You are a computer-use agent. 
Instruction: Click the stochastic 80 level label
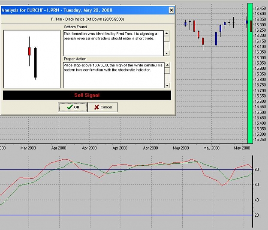256,170
